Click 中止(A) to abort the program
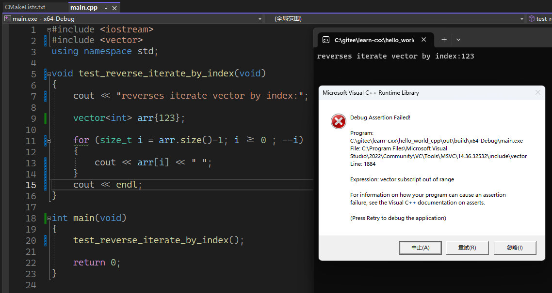This screenshot has width=552, height=293. [x=420, y=248]
